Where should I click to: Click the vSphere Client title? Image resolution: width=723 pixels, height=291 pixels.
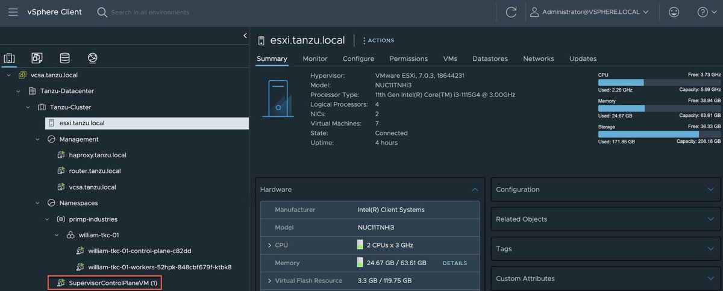pos(54,12)
